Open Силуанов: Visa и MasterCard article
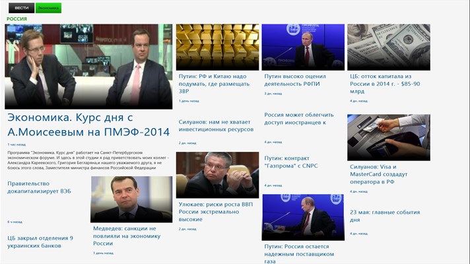The image size is (470, 264). [x=379, y=174]
